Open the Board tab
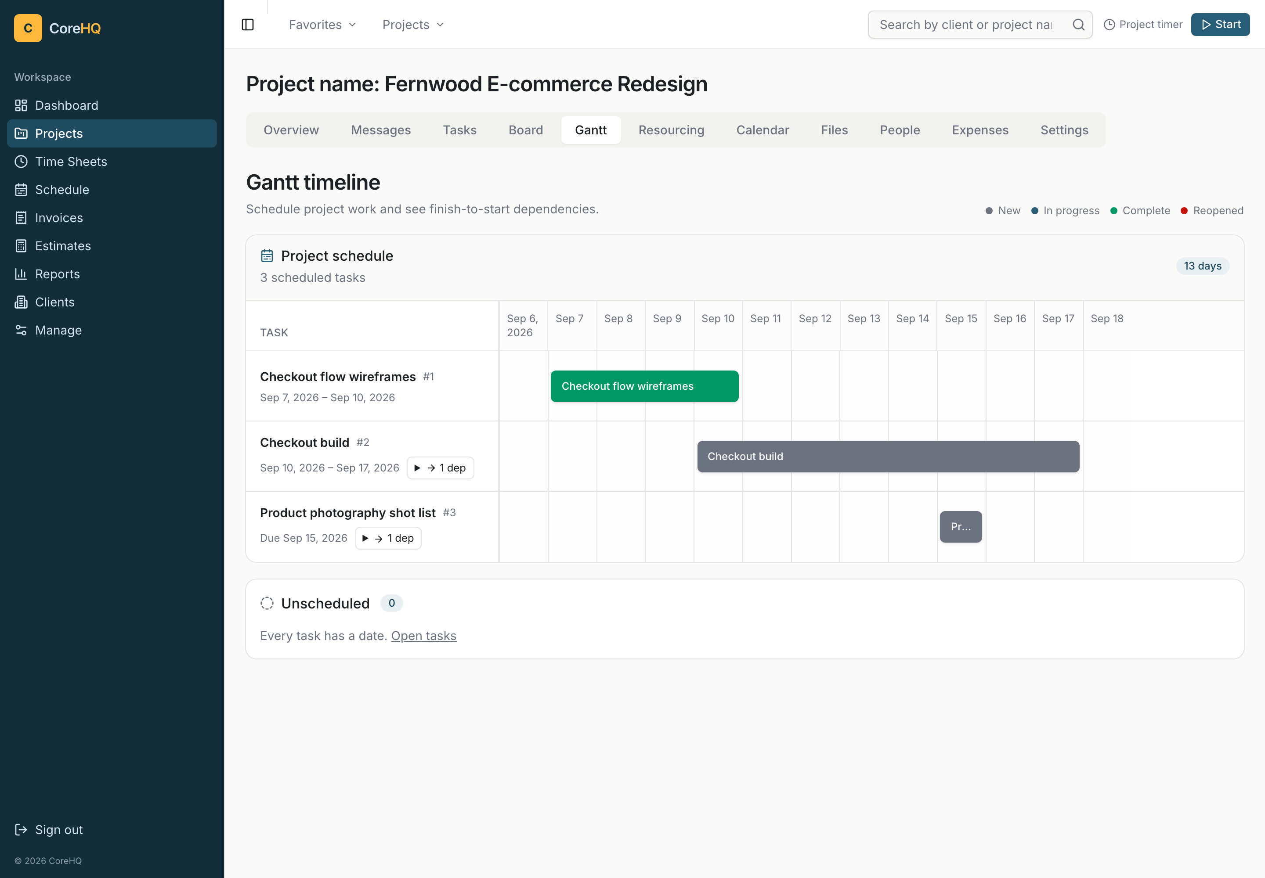 (x=526, y=130)
